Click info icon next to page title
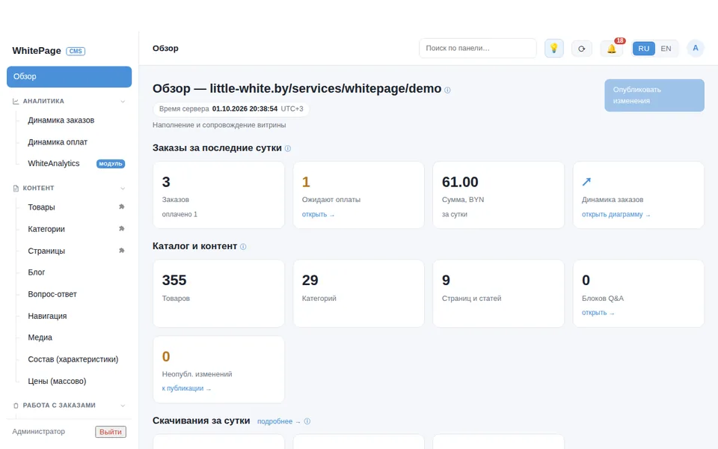This screenshot has height=449, width=718. 447,91
